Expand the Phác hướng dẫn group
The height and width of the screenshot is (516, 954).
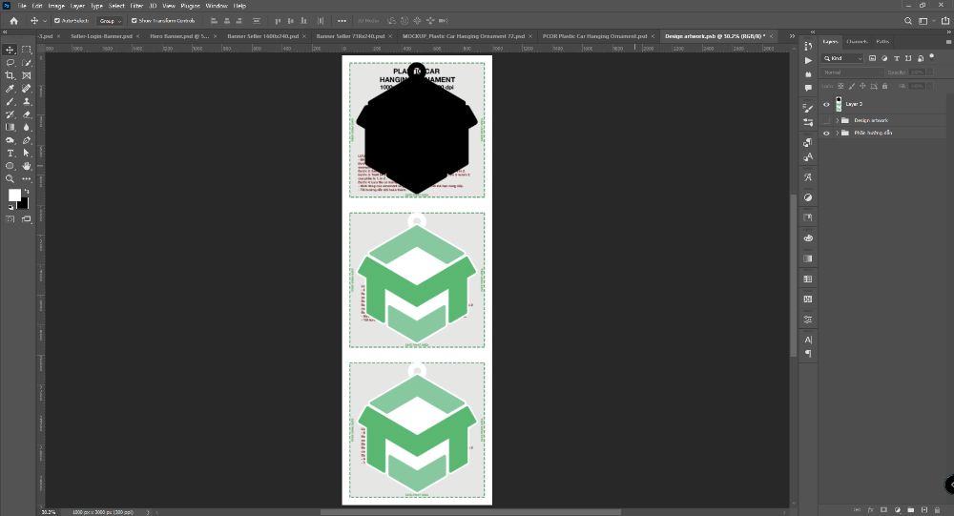[x=838, y=133]
